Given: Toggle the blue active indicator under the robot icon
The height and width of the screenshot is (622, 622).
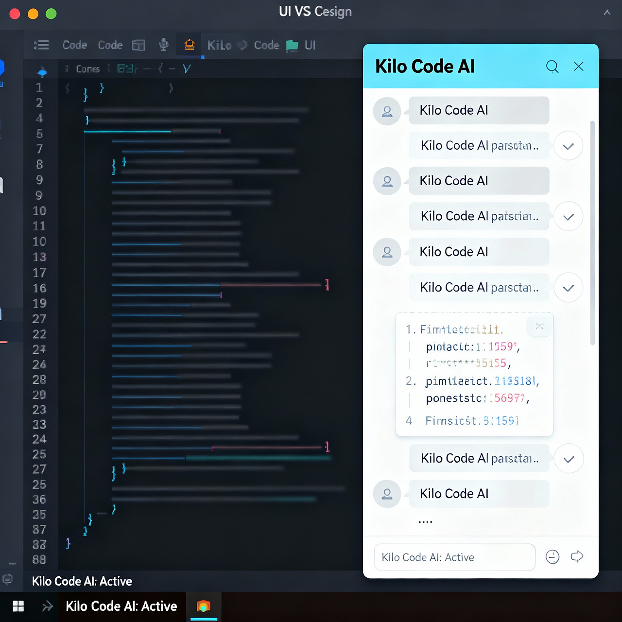Looking at the screenshot, I should 203,57.
